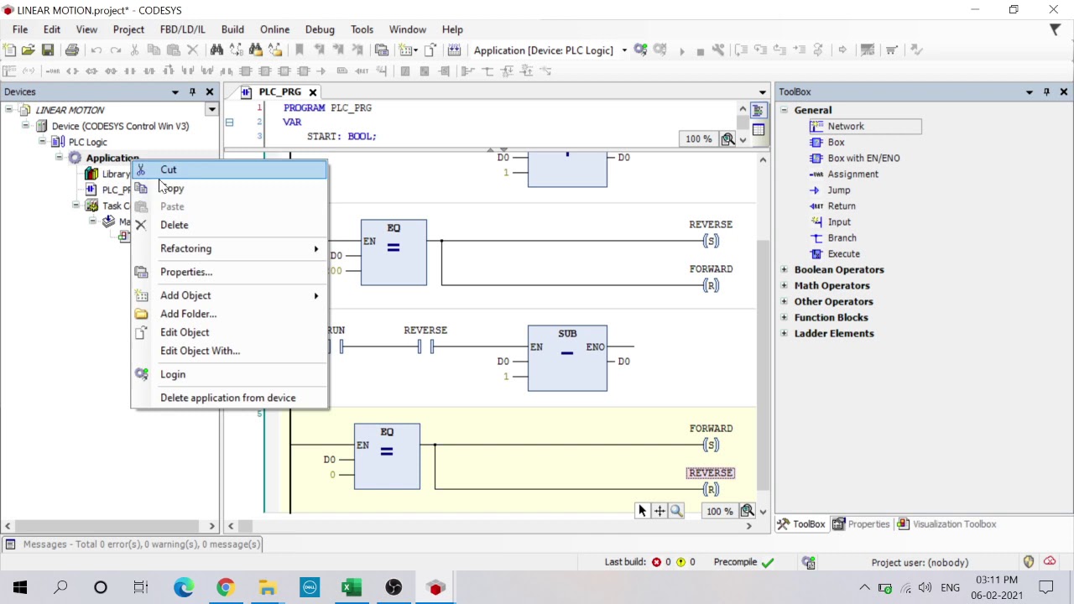Screen dimensions: 1074x604
Task: Open the Refactoring submenu
Action: 229,248
